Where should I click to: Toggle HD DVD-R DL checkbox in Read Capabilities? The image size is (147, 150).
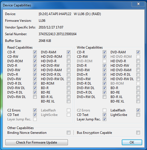[x=68, y=74]
